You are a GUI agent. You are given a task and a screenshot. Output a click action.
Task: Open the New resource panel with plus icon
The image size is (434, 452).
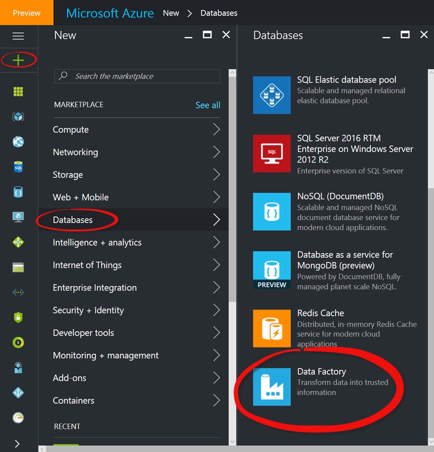click(18, 60)
